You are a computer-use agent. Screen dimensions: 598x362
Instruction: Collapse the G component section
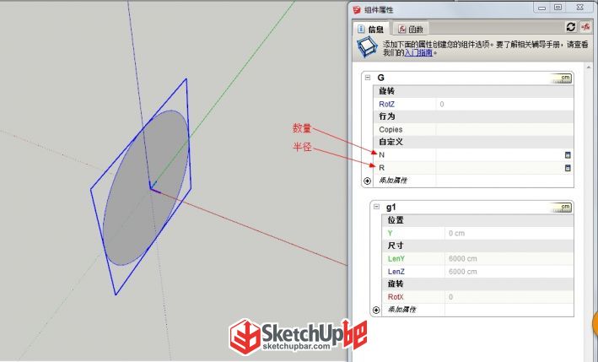pos(368,78)
